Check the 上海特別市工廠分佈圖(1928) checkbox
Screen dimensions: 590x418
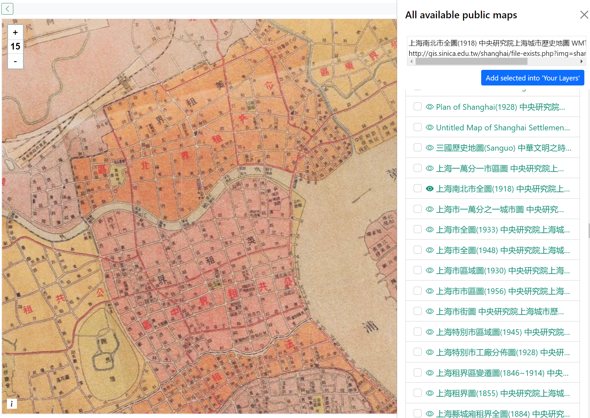click(x=418, y=352)
